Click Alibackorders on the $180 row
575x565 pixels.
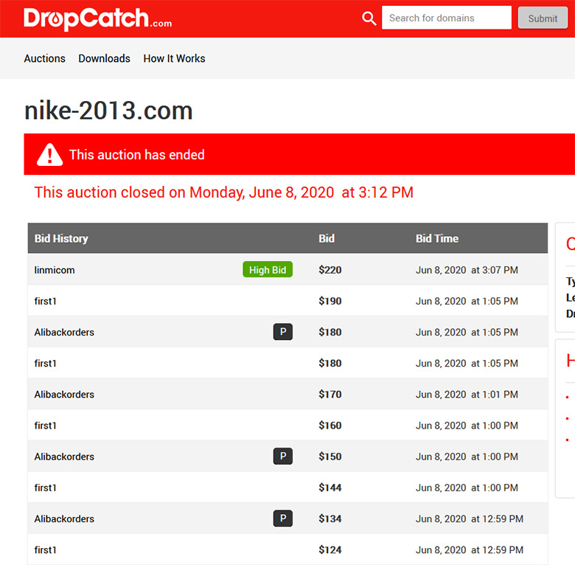pos(64,332)
